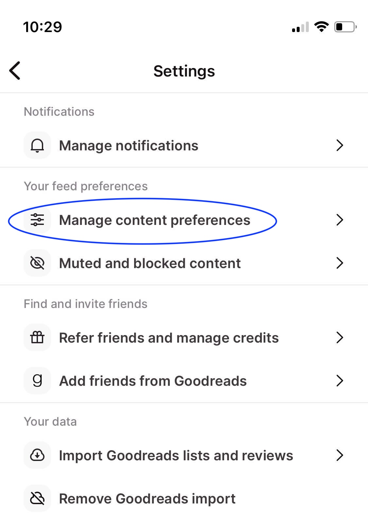The height and width of the screenshot is (527, 368).
Task: Tap the crossed-out cloud remove import icon
Action: coord(37,499)
